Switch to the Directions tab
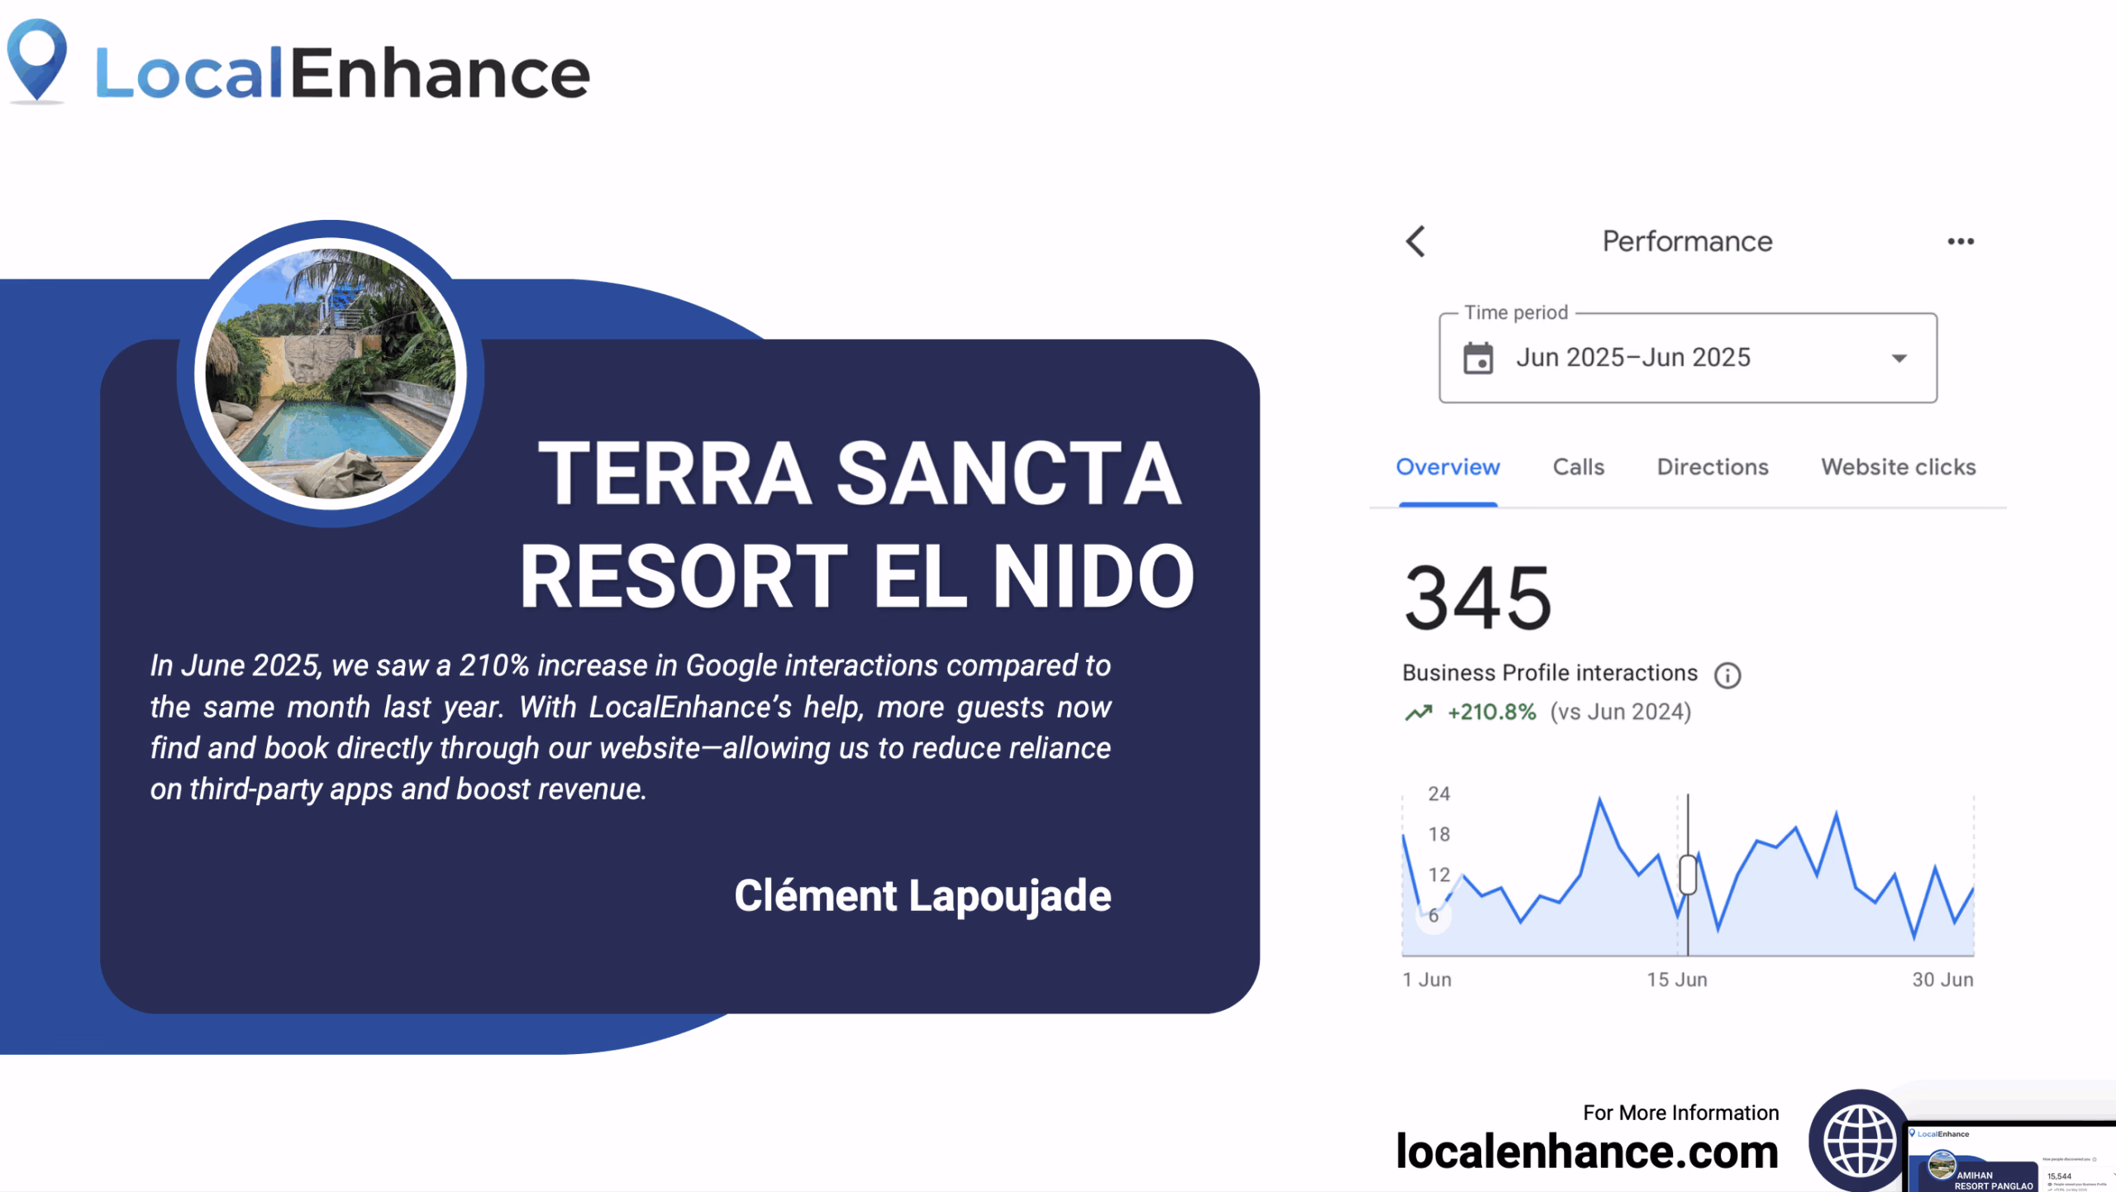This screenshot has height=1192, width=2116. [x=1712, y=467]
